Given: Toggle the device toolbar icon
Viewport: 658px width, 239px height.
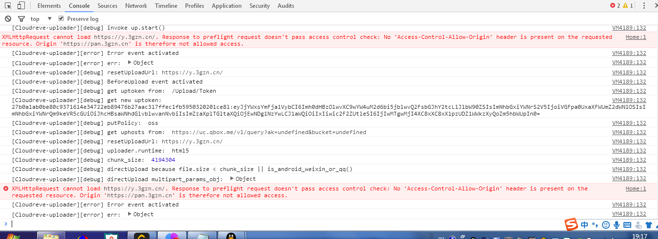Looking at the screenshot, I should (x=21, y=6).
